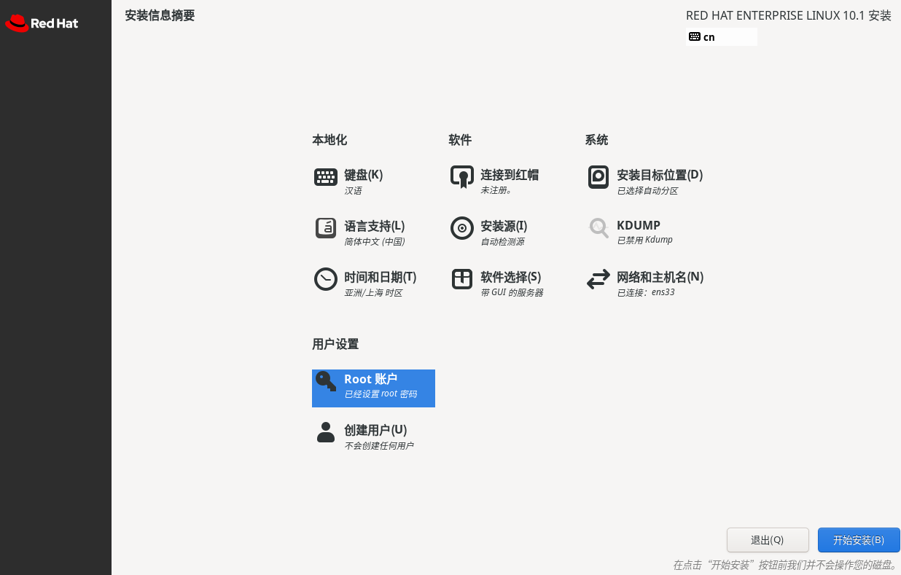Click the 未注册。 status text
The image size is (901, 575).
coord(496,191)
